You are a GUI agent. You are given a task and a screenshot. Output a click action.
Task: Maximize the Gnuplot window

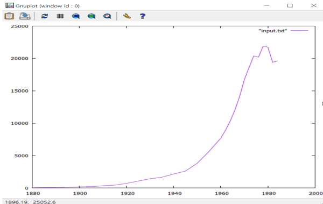pos(290,5)
